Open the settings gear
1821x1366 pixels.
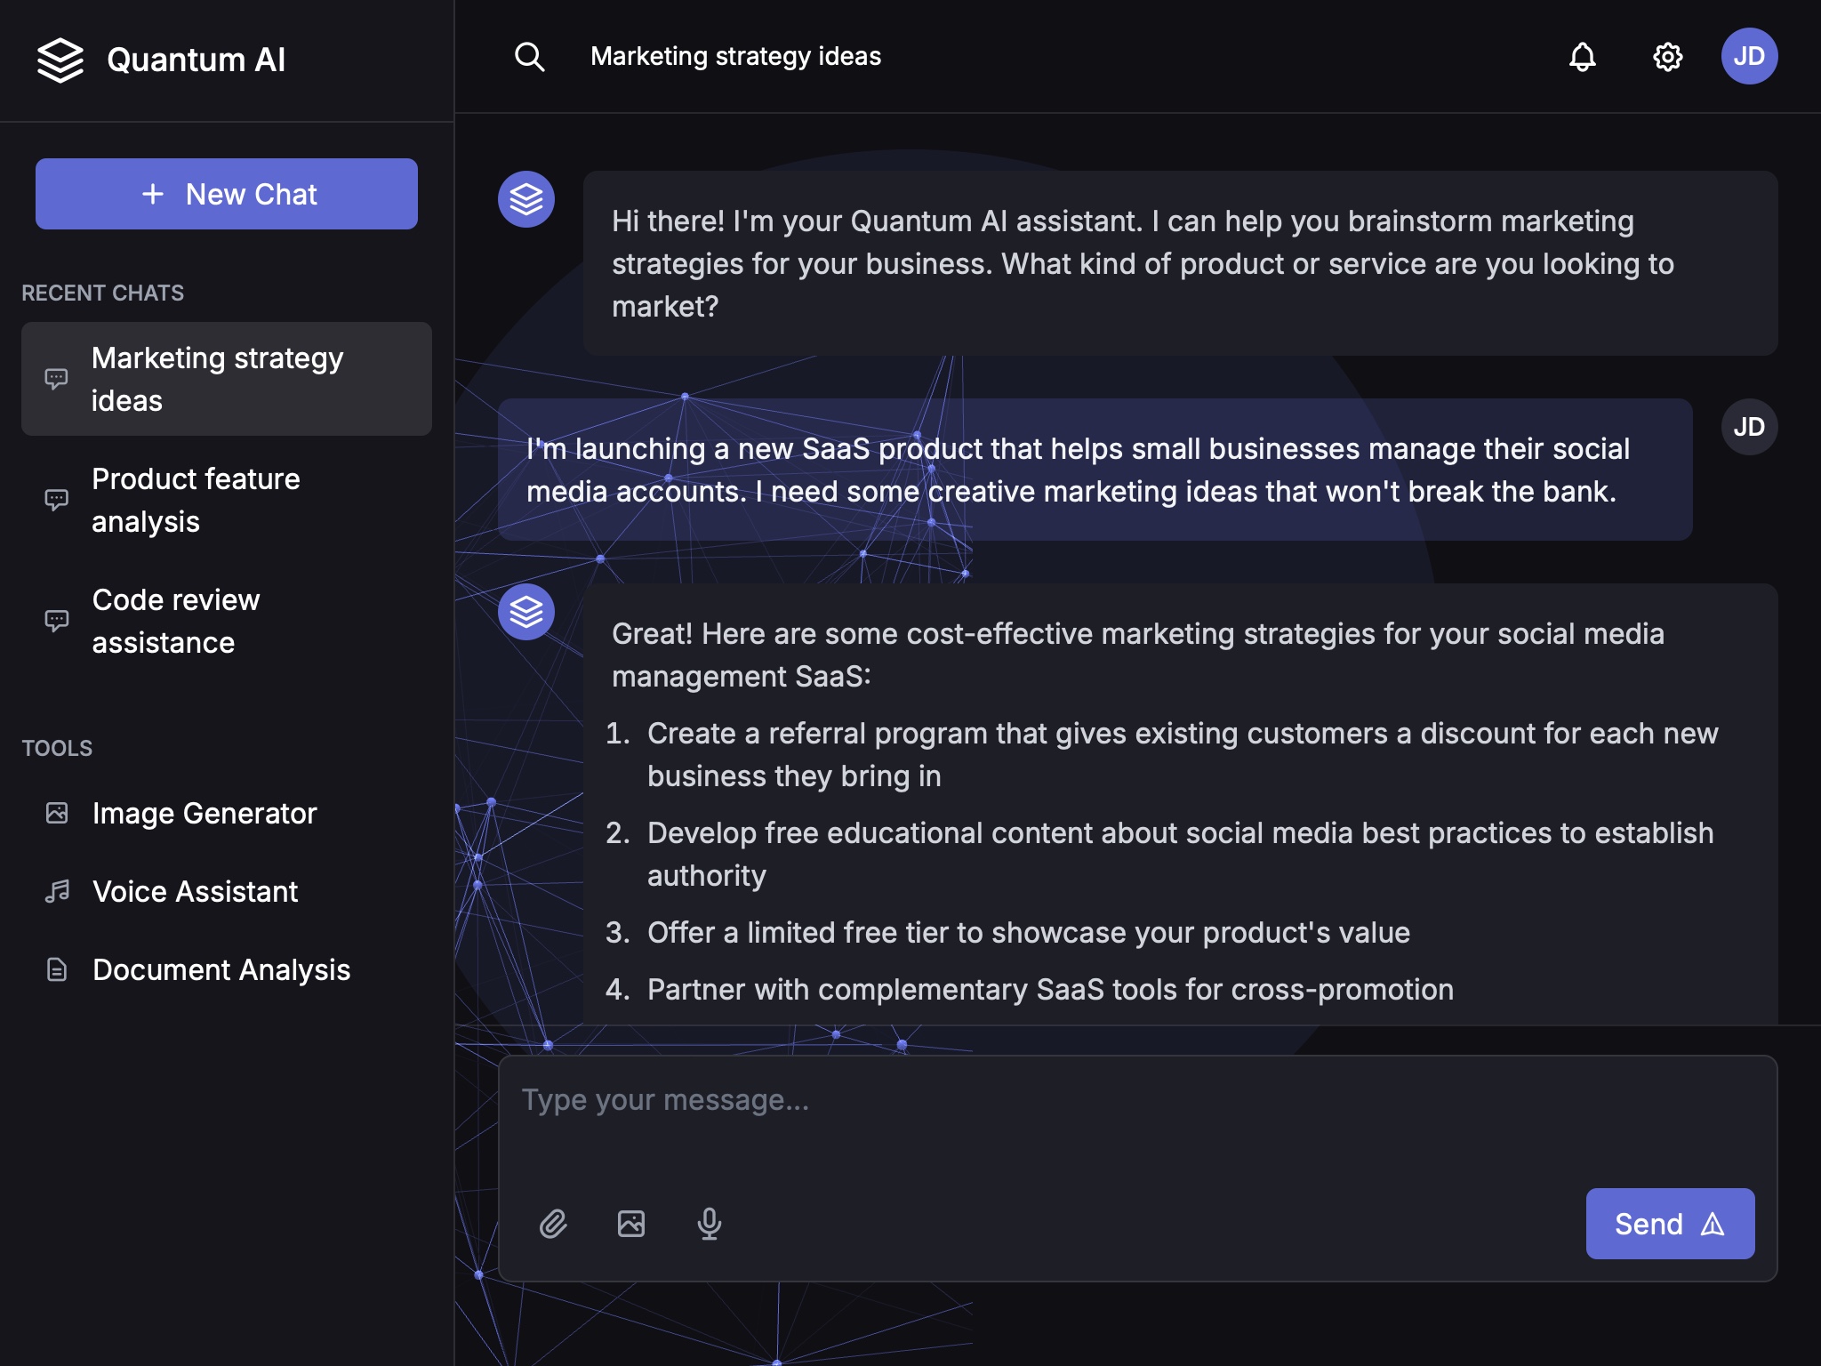(x=1667, y=56)
